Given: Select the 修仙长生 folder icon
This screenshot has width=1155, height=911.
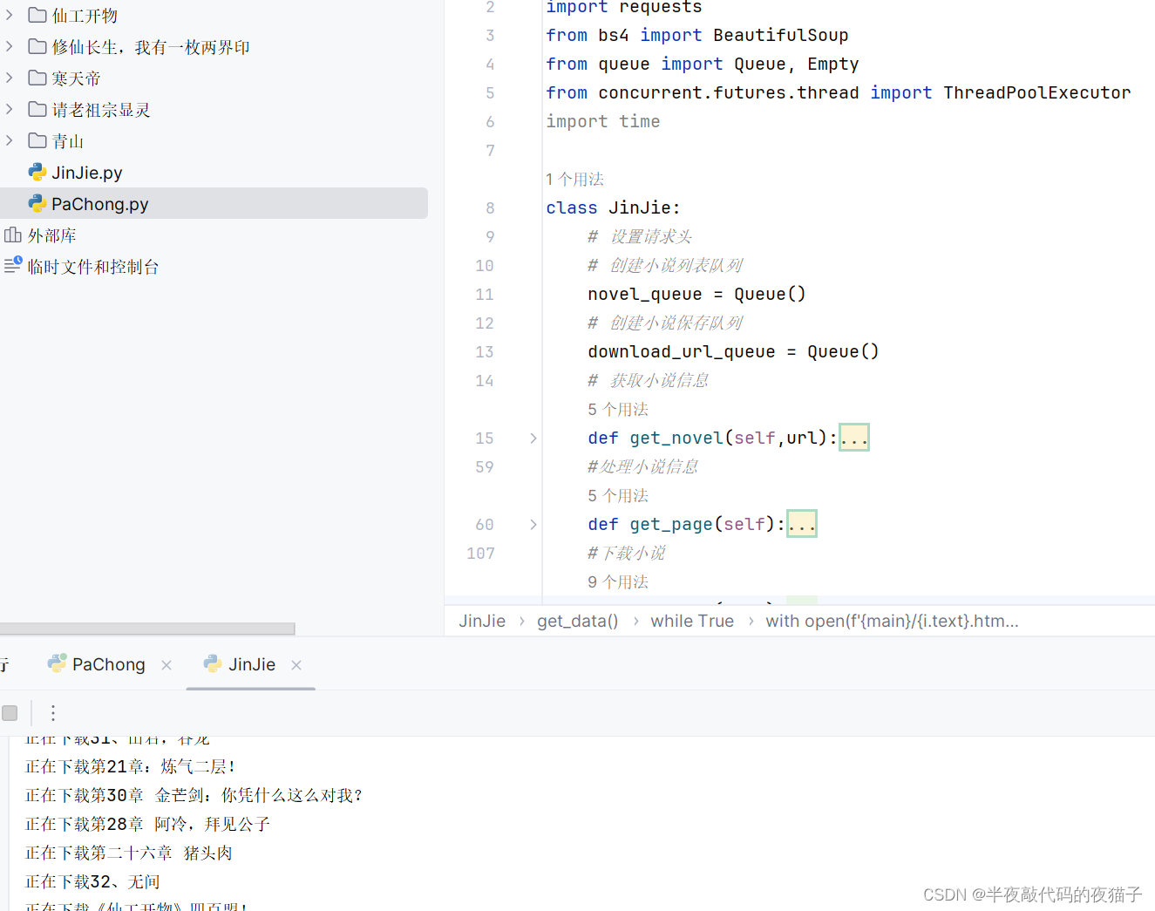Looking at the screenshot, I should point(37,46).
